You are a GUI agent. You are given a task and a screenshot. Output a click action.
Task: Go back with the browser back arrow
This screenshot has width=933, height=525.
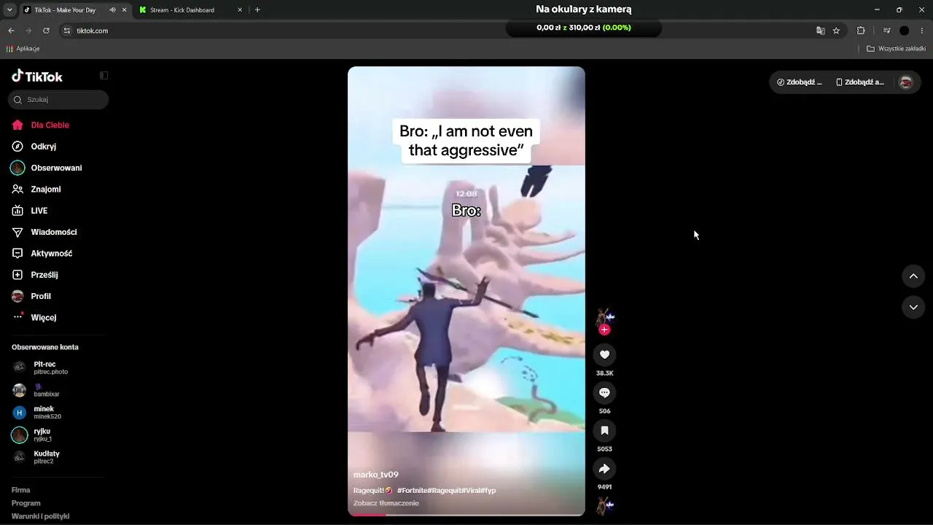click(11, 31)
